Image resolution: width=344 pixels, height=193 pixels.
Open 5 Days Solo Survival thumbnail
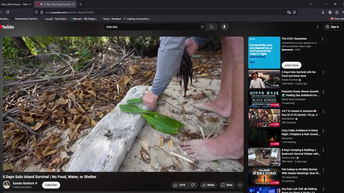(264, 79)
